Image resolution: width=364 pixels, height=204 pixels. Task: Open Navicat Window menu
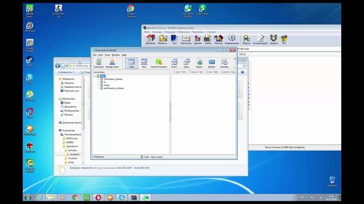tap(116, 55)
